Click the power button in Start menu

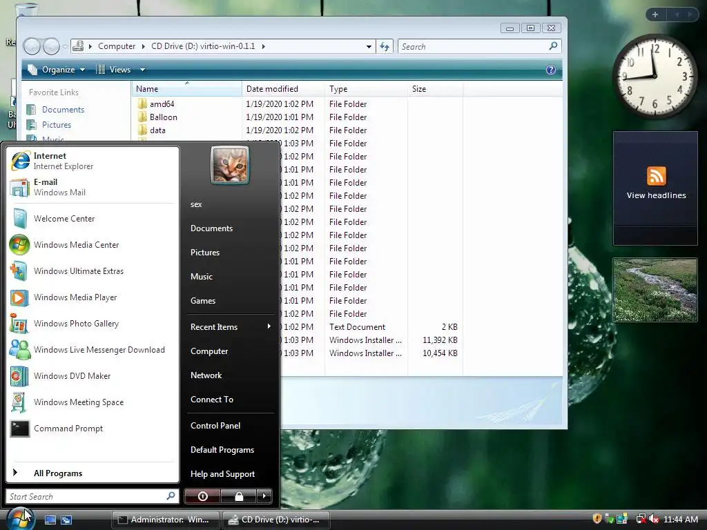pyautogui.click(x=203, y=496)
